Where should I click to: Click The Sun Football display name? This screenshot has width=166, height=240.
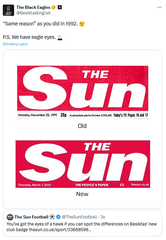click(31, 217)
